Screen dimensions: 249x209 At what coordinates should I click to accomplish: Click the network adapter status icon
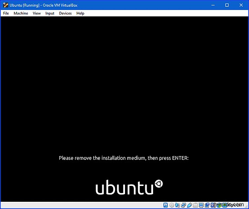(x=183, y=205)
